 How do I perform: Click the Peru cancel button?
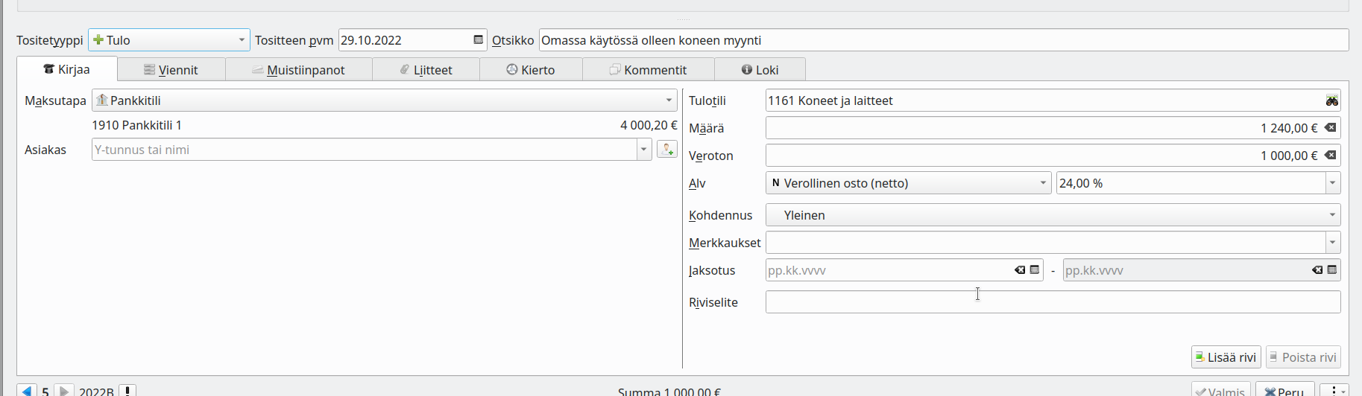(x=1284, y=390)
